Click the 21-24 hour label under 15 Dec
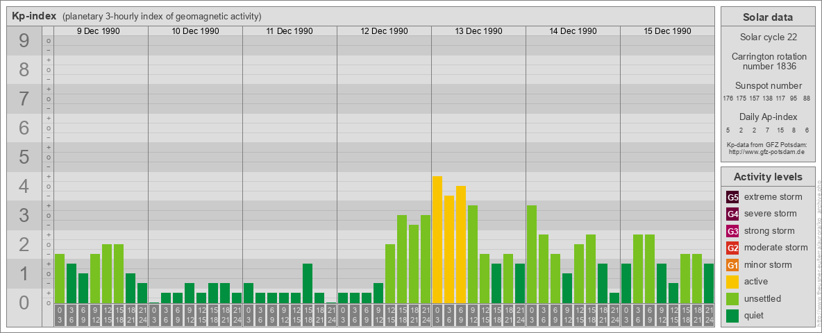The width and height of the screenshot is (822, 333). coord(709,316)
